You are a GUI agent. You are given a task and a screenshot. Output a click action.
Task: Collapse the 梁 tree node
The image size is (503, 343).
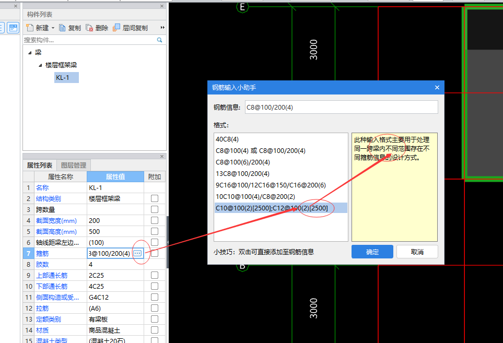pos(30,53)
